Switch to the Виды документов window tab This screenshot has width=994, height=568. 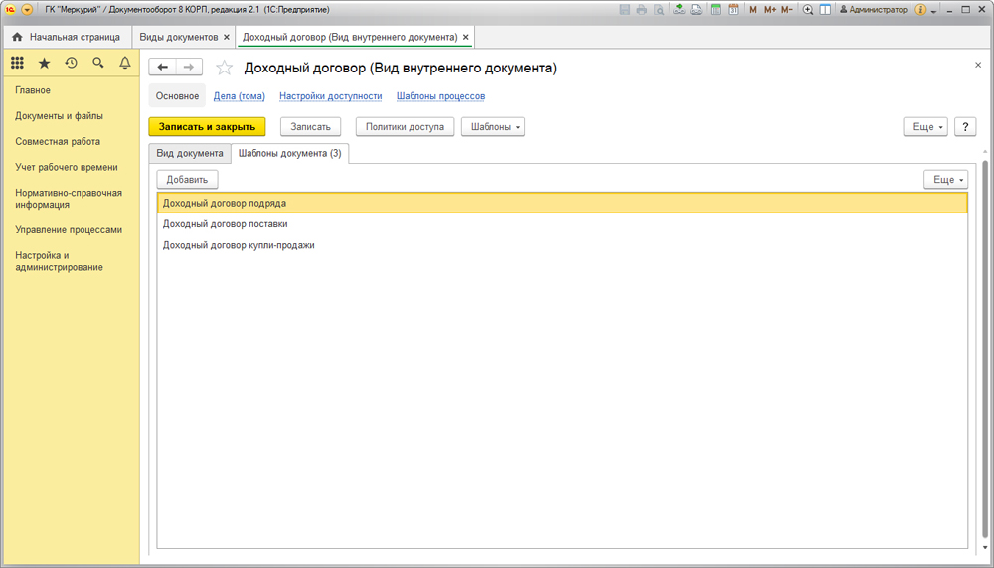pos(179,37)
